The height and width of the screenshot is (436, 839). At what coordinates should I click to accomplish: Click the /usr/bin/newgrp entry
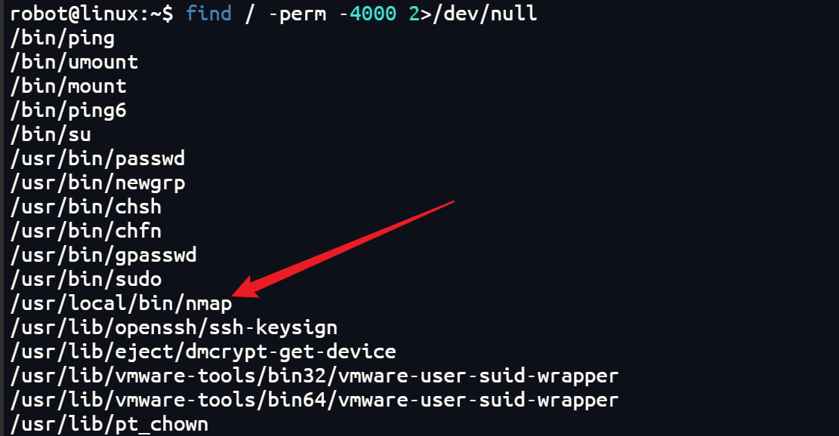[97, 183]
